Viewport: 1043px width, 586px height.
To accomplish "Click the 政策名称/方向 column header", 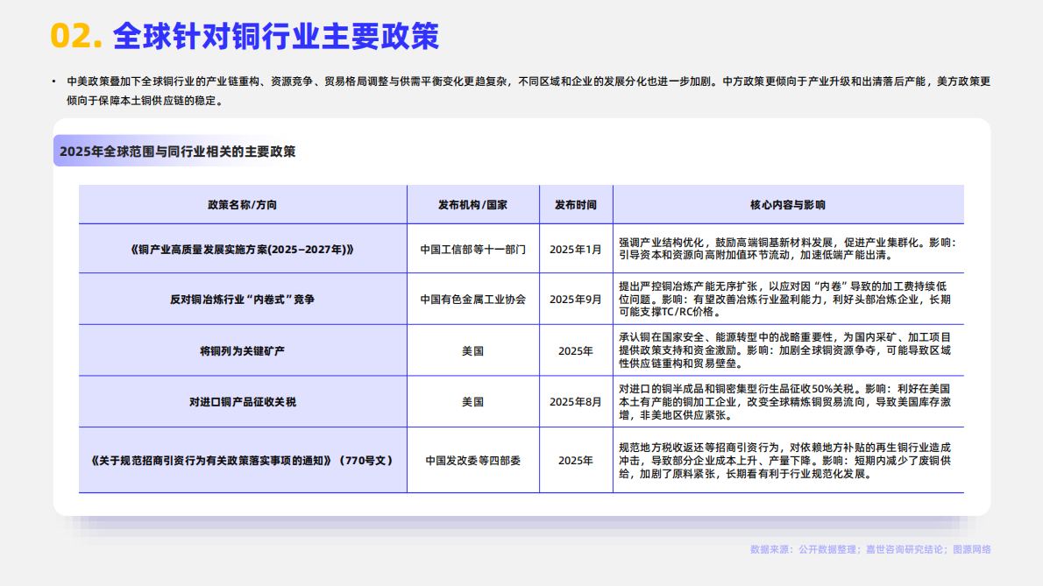I will tap(243, 205).
